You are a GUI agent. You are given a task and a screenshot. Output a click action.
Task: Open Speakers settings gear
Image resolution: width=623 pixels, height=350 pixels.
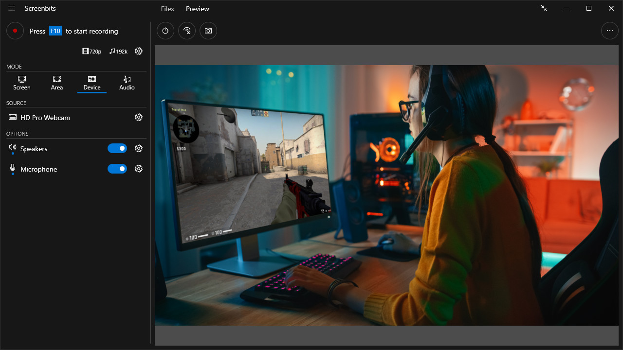[139, 148]
